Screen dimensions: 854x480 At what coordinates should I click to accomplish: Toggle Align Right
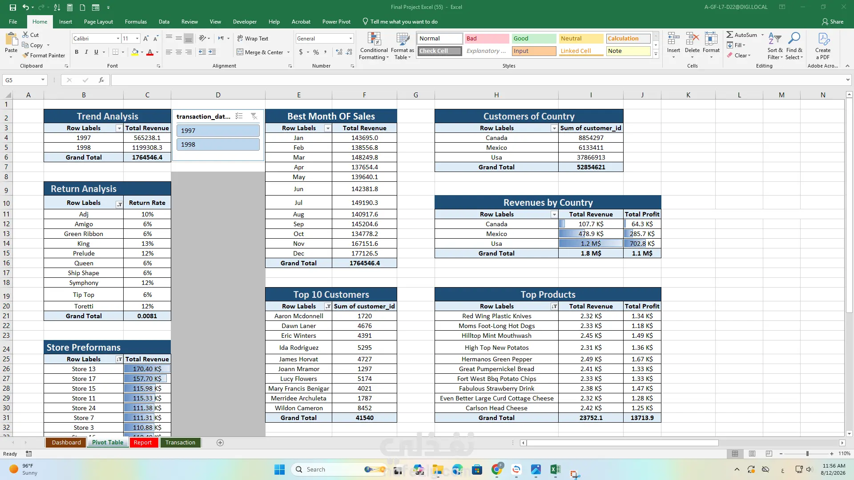pyautogui.click(x=189, y=52)
